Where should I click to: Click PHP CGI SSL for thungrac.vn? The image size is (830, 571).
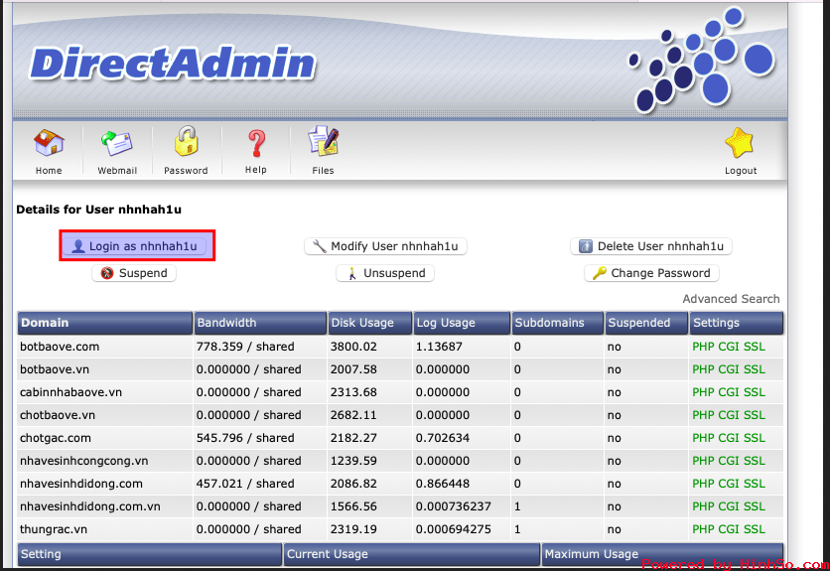[x=729, y=529]
